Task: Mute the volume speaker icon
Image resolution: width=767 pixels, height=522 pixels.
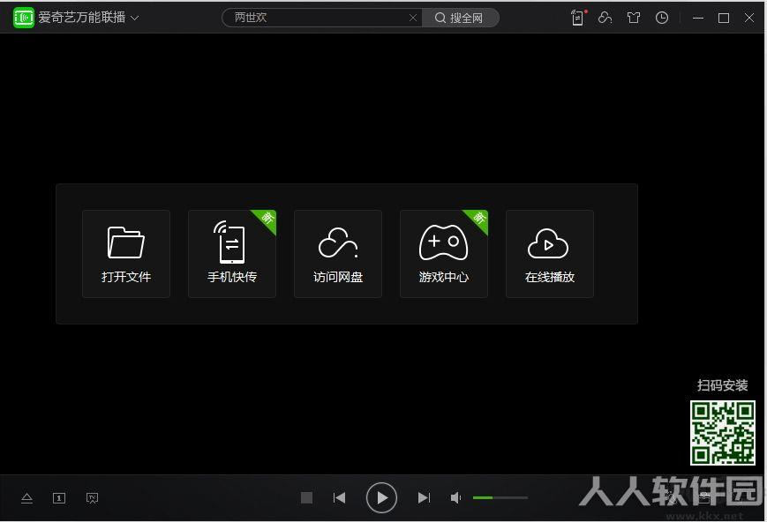Action: tap(456, 497)
